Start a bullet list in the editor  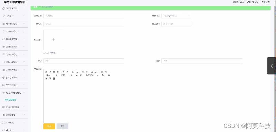pyautogui.click(x=87, y=72)
